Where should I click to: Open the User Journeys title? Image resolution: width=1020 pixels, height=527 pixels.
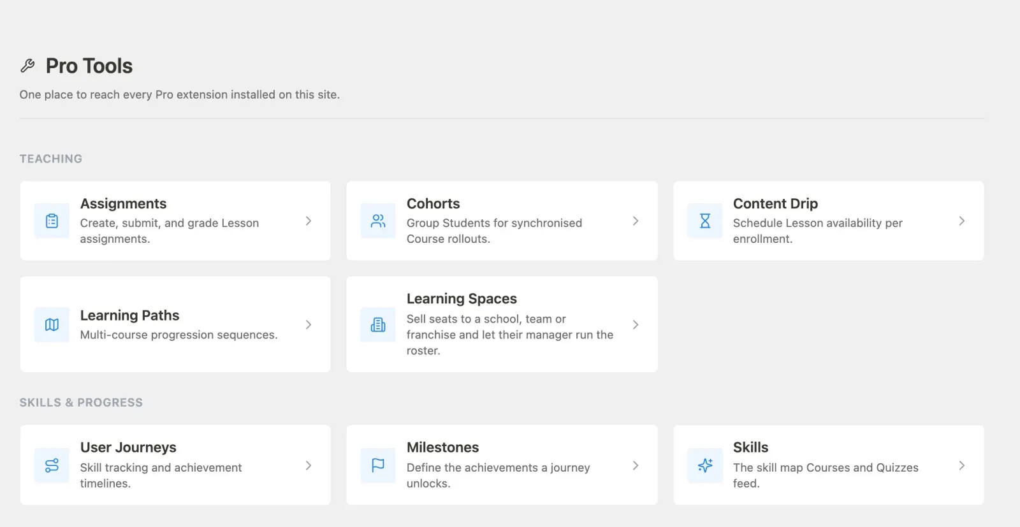click(x=128, y=447)
